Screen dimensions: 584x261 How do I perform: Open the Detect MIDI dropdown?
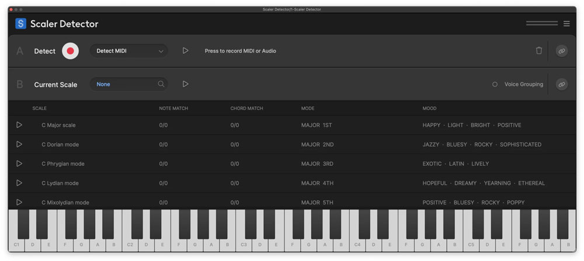128,51
